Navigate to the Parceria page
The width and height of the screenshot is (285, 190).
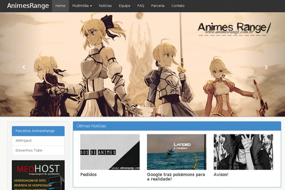tap(158, 6)
